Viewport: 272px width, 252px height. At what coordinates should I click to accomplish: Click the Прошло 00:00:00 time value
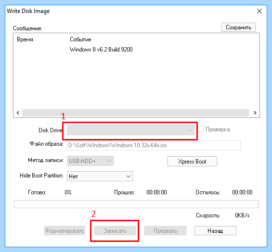pyautogui.click(x=156, y=192)
